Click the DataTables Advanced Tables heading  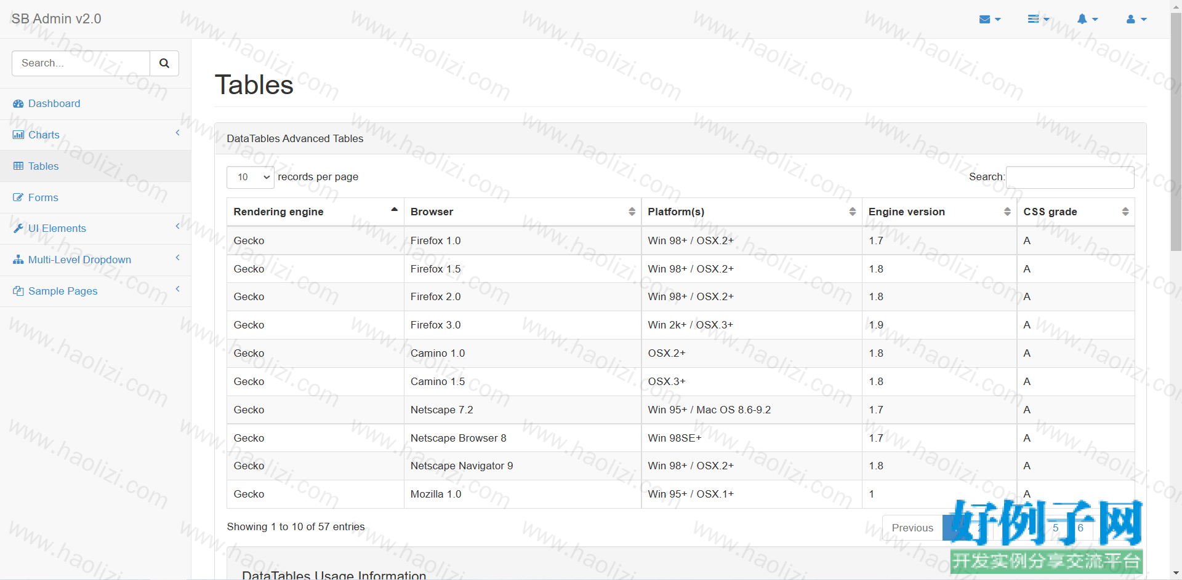[x=295, y=139]
